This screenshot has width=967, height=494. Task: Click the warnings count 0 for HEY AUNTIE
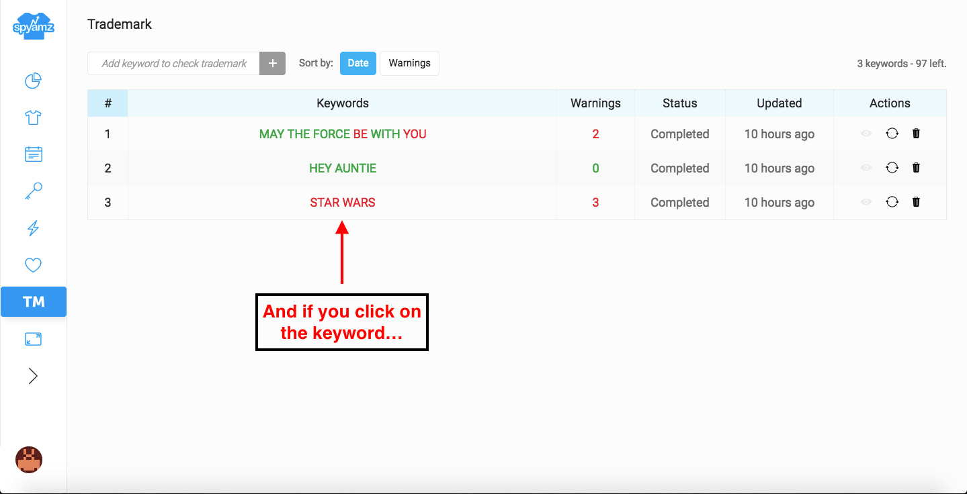[595, 168]
